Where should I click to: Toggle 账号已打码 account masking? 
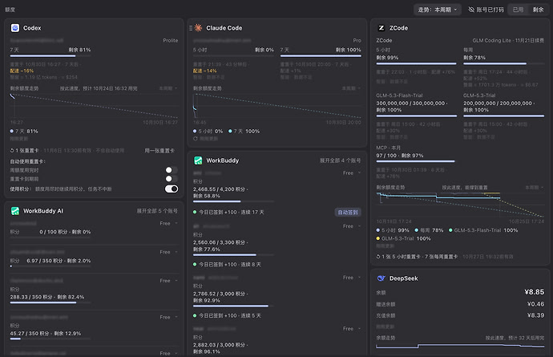486,10
